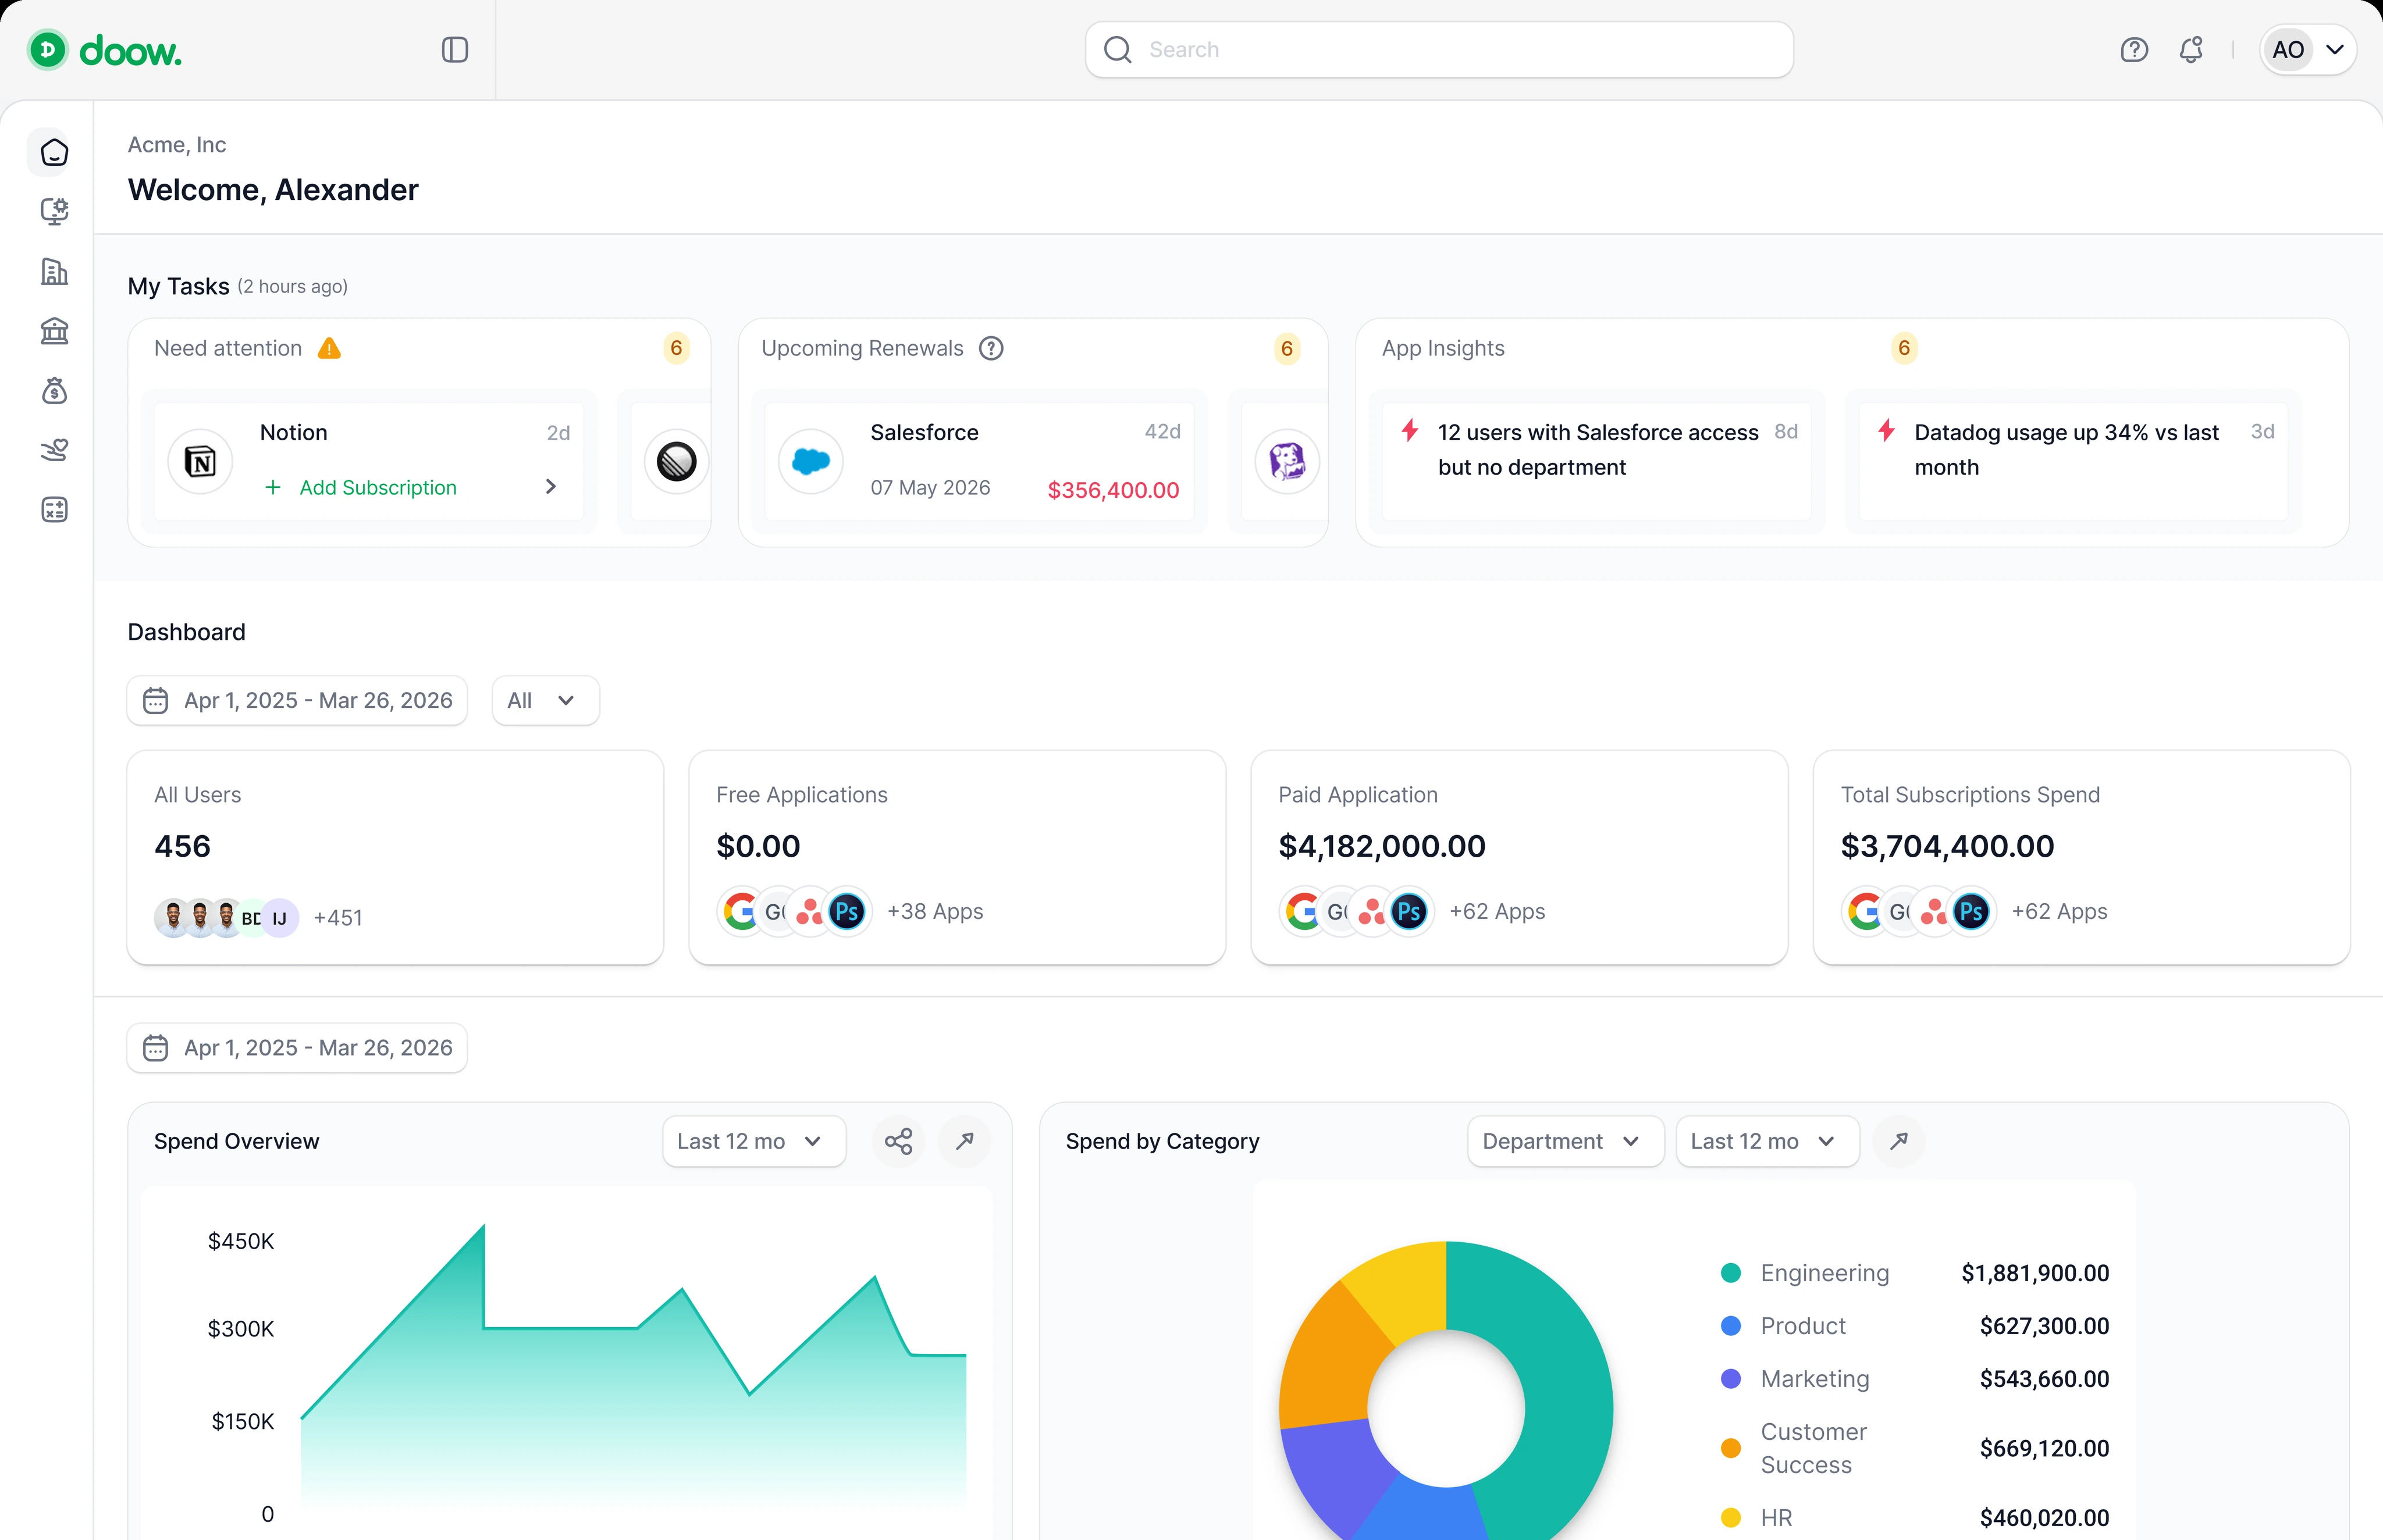The image size is (2383, 1540).
Task: Open the calculator icon in the sidebar
Action: pyautogui.click(x=54, y=510)
